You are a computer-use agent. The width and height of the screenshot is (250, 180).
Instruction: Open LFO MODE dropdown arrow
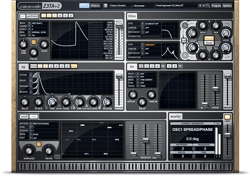tap(138, 80)
